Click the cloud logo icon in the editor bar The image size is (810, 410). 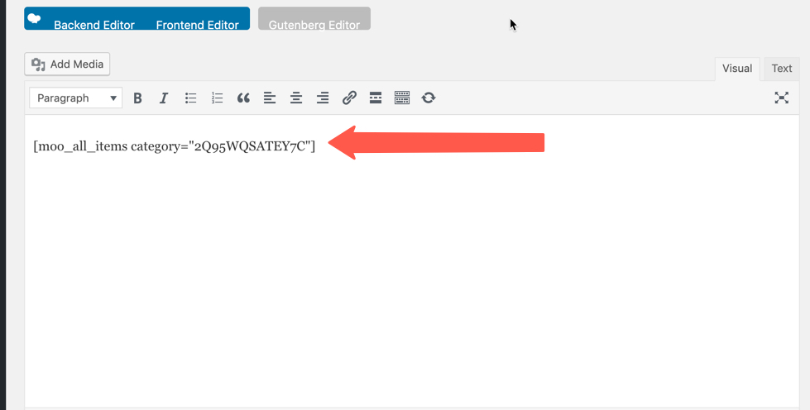coord(34,19)
